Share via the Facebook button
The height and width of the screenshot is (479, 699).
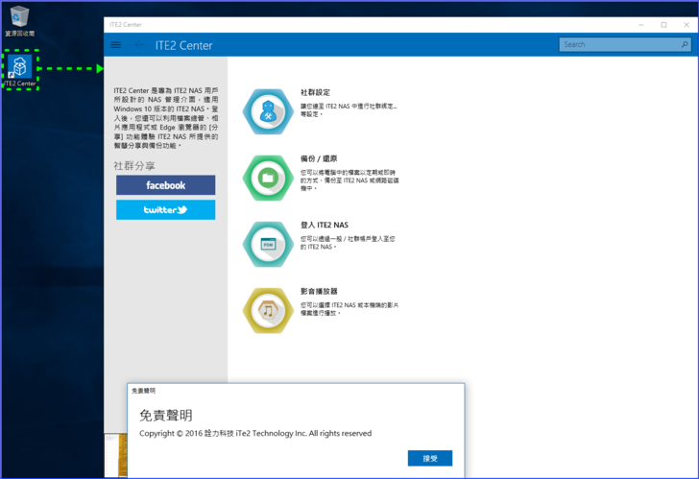pyautogui.click(x=165, y=185)
